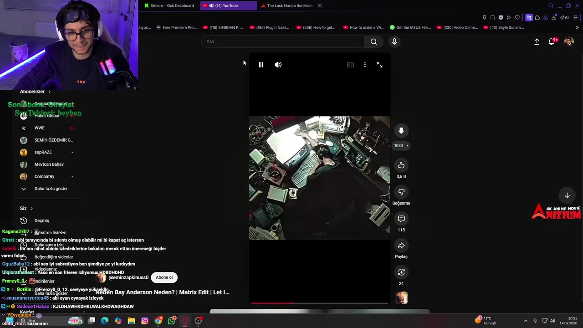
Task: Switch to the (14) YouTube tab
Action: coord(229,5)
